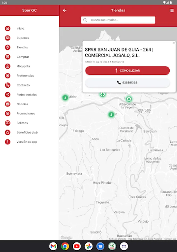Click the Terms of Use map link
Viewport: 177px width, 252px height.
click(x=170, y=239)
